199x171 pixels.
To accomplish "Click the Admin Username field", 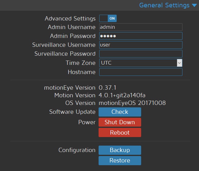I will (141, 27).
